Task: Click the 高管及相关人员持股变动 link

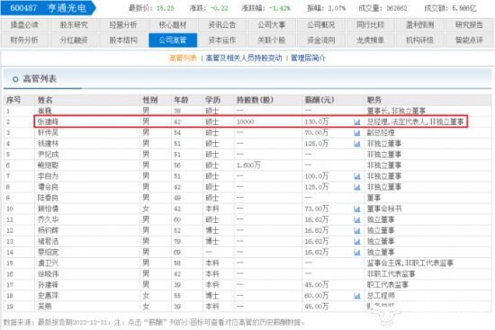Action: [244, 58]
